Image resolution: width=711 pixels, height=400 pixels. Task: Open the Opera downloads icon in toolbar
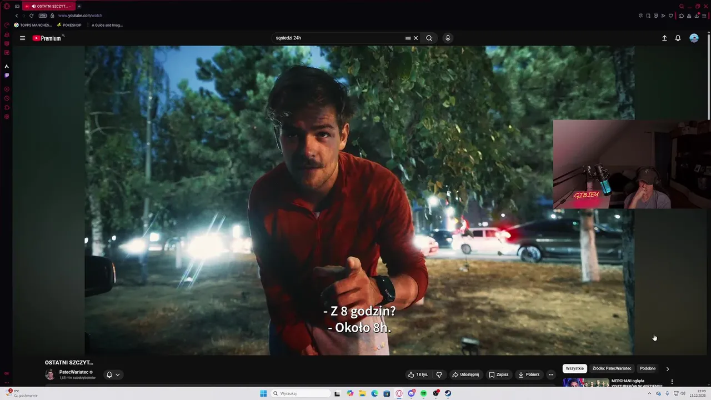(x=697, y=16)
